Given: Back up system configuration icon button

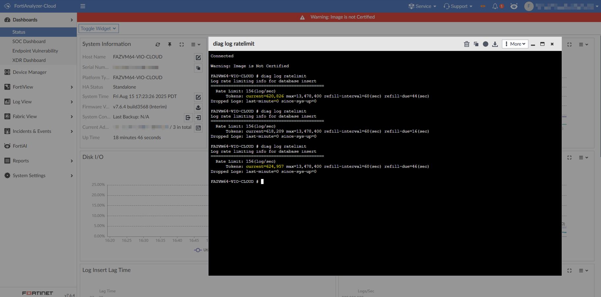Looking at the screenshot, I should [188, 118].
